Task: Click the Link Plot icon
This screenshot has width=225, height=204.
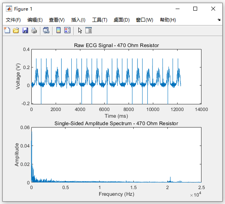Action: pyautogui.click(x=46, y=30)
